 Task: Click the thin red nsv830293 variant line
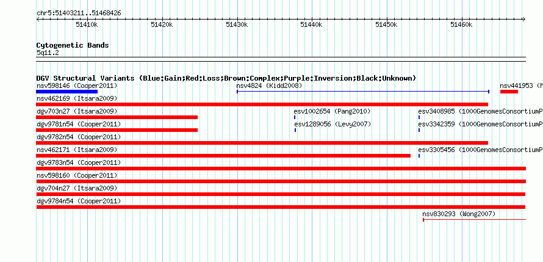pos(475,220)
